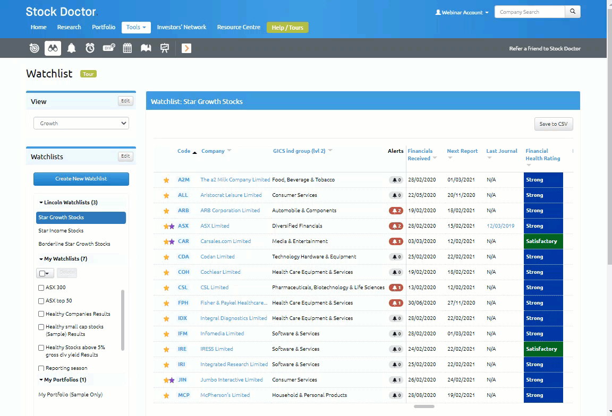Open the Help / Tours menu
The width and height of the screenshot is (612, 416).
point(287,28)
